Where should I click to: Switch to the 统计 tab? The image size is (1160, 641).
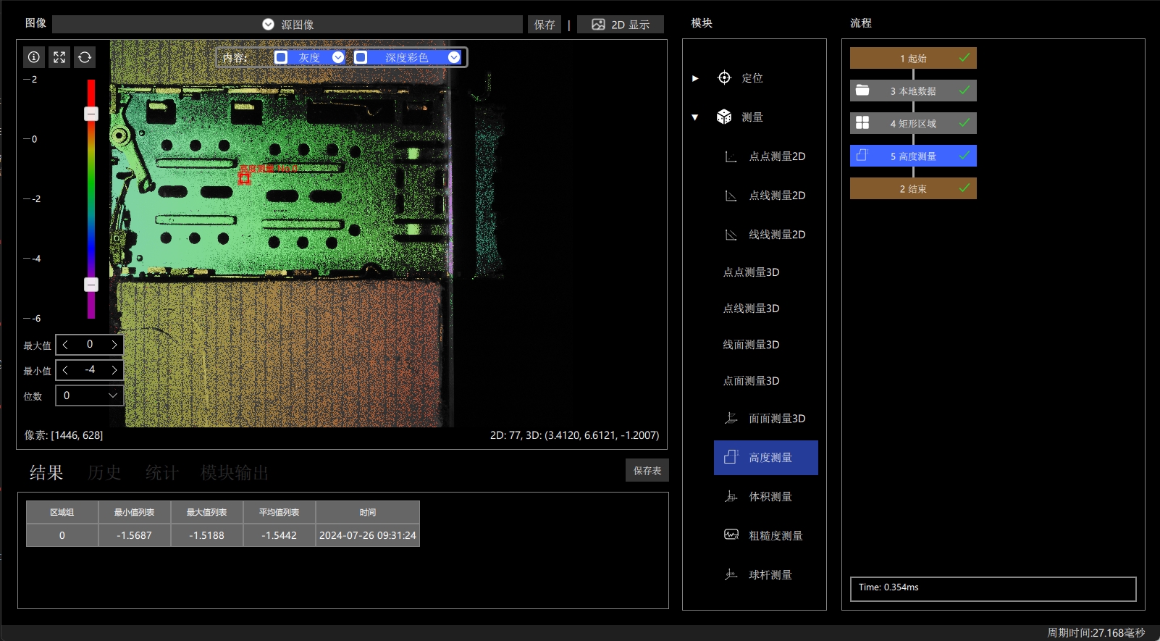click(162, 473)
